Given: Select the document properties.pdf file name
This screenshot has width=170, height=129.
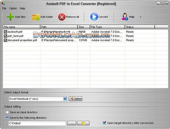Looking at the screenshot, I should tap(22, 40).
